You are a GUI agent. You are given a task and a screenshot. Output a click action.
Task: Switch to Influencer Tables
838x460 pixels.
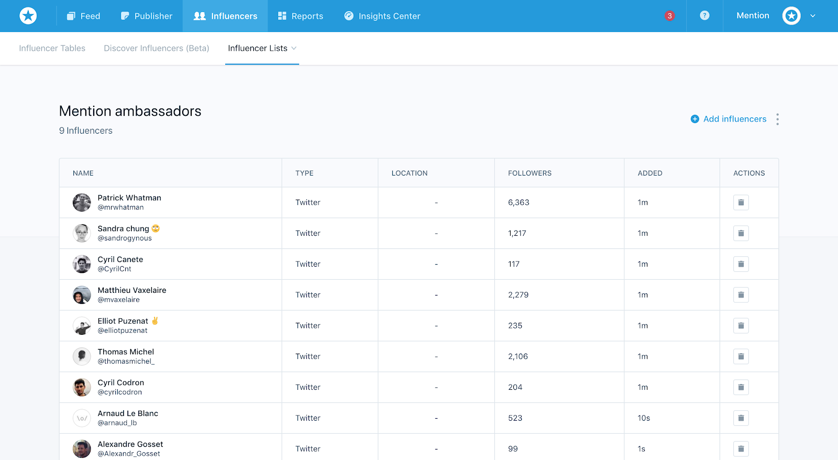[x=52, y=48]
